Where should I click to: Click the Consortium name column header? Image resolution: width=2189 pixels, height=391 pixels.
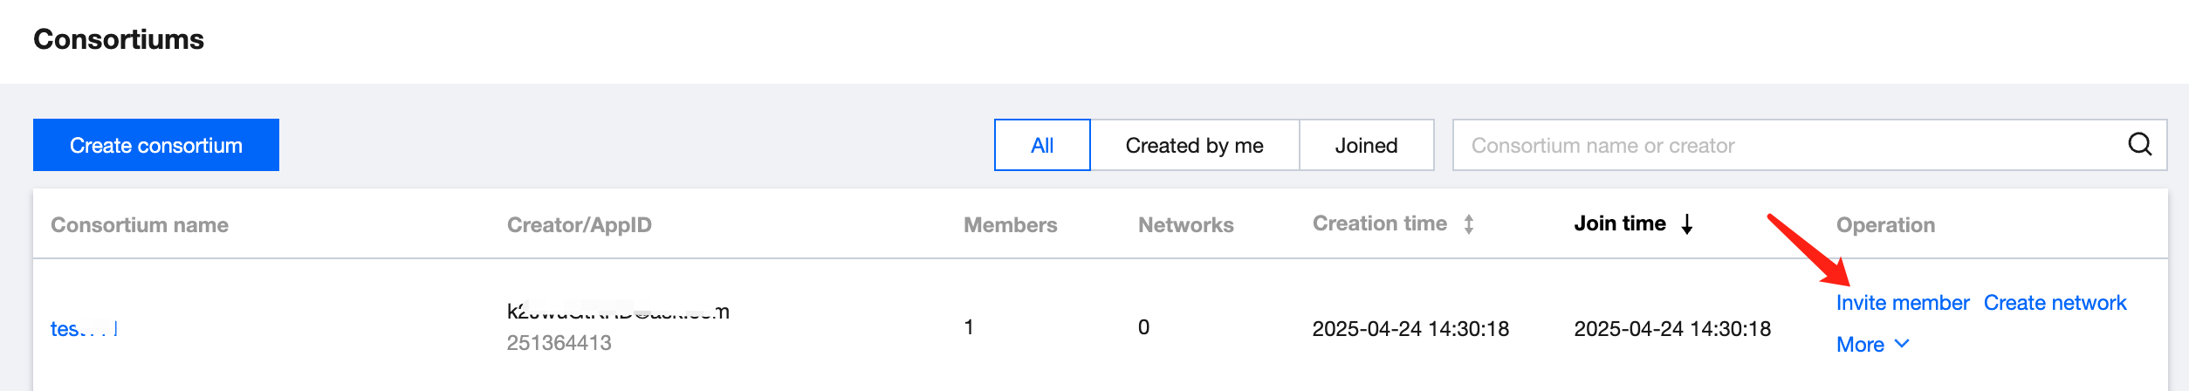[x=140, y=225]
